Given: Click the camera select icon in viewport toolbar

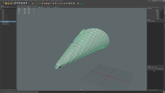Looking at the screenshot, I should 18,7.
